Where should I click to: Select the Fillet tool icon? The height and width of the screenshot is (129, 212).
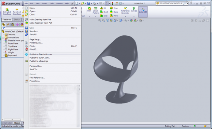tap(89, 10)
